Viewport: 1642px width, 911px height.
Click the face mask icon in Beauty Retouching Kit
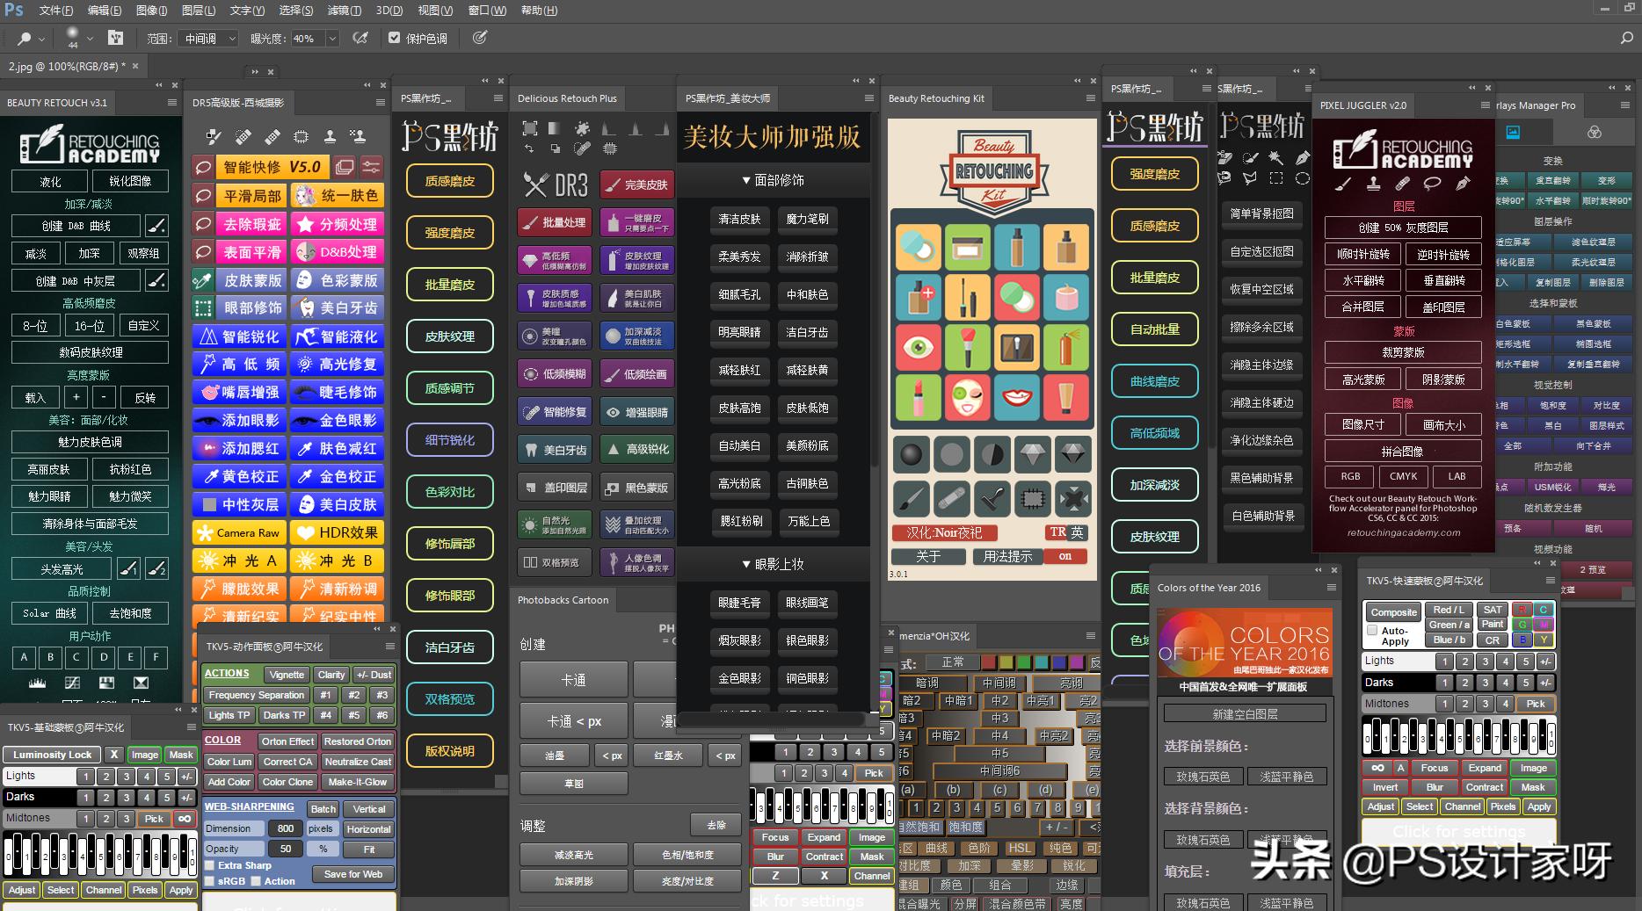[x=967, y=398]
